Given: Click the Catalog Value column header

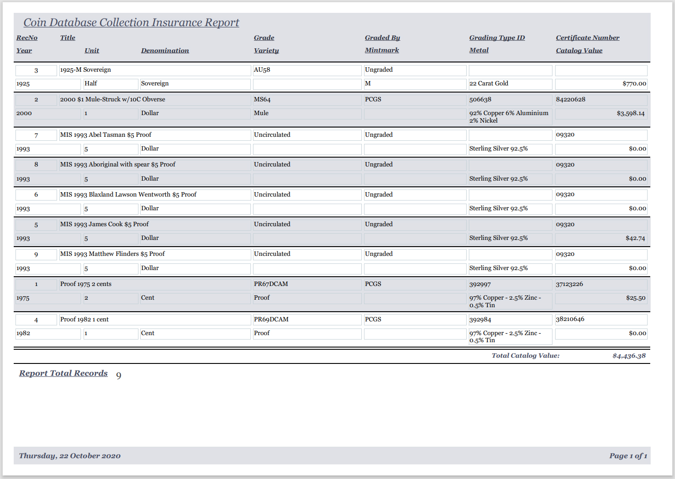Looking at the screenshot, I should point(579,50).
